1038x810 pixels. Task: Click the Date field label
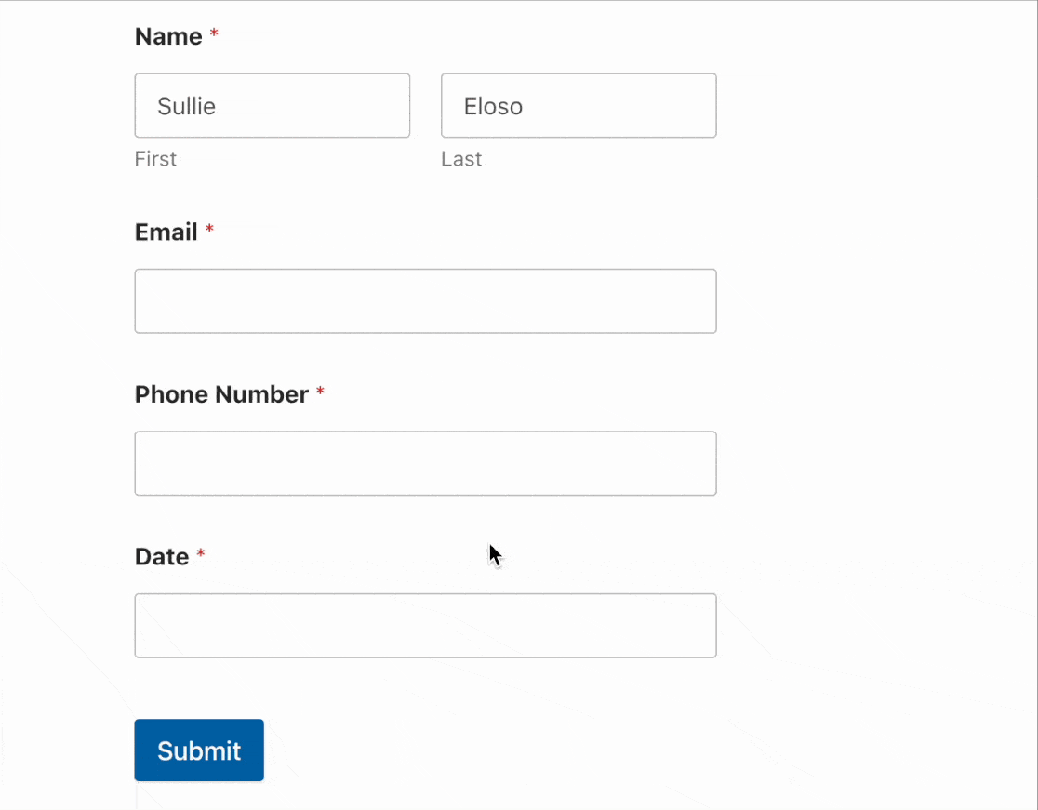point(162,556)
